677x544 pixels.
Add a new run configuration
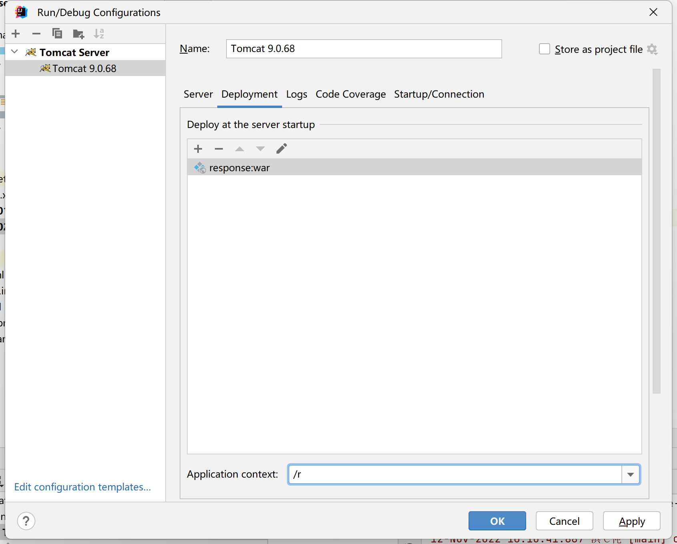16,34
